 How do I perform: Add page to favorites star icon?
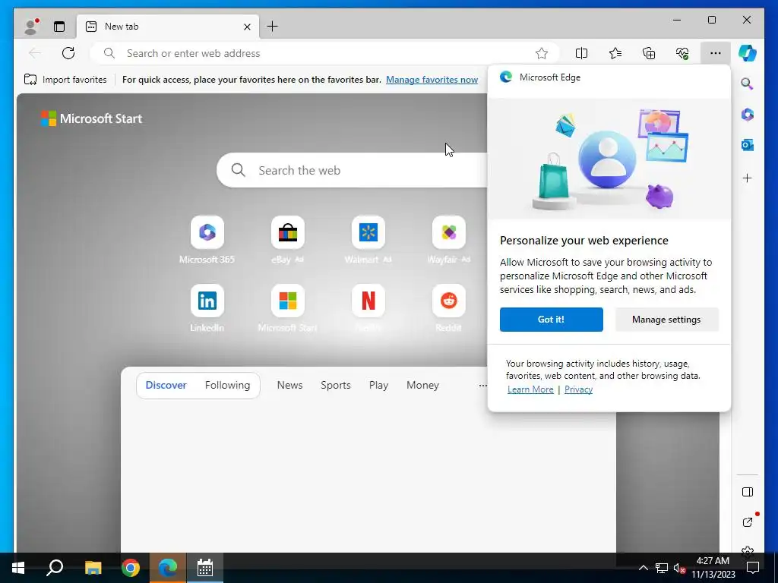(x=541, y=53)
